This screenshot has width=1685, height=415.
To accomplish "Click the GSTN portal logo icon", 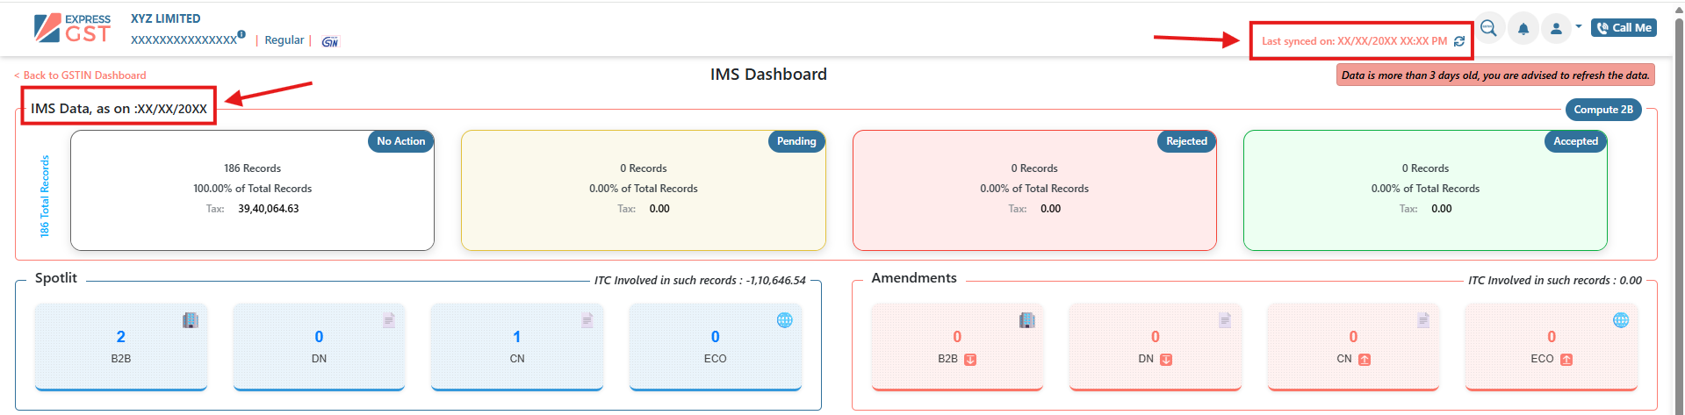I will [330, 41].
